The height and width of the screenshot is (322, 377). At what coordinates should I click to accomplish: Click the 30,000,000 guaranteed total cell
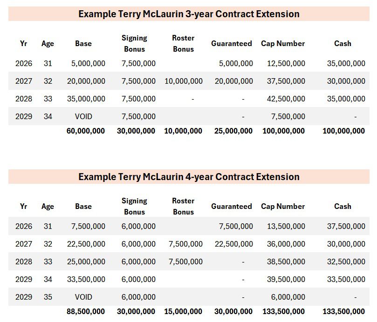(x=233, y=311)
